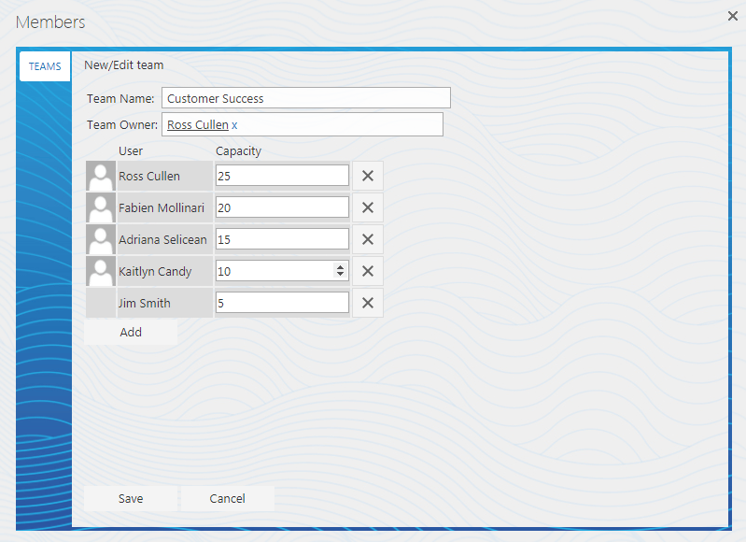Click the User column header
Image resolution: width=746 pixels, height=542 pixels.
[x=131, y=151]
